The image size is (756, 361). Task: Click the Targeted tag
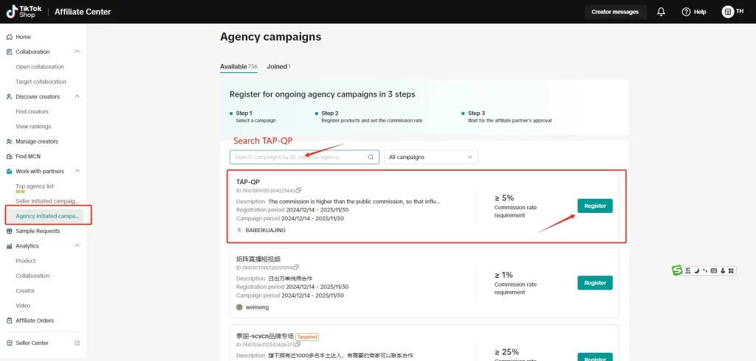306,337
